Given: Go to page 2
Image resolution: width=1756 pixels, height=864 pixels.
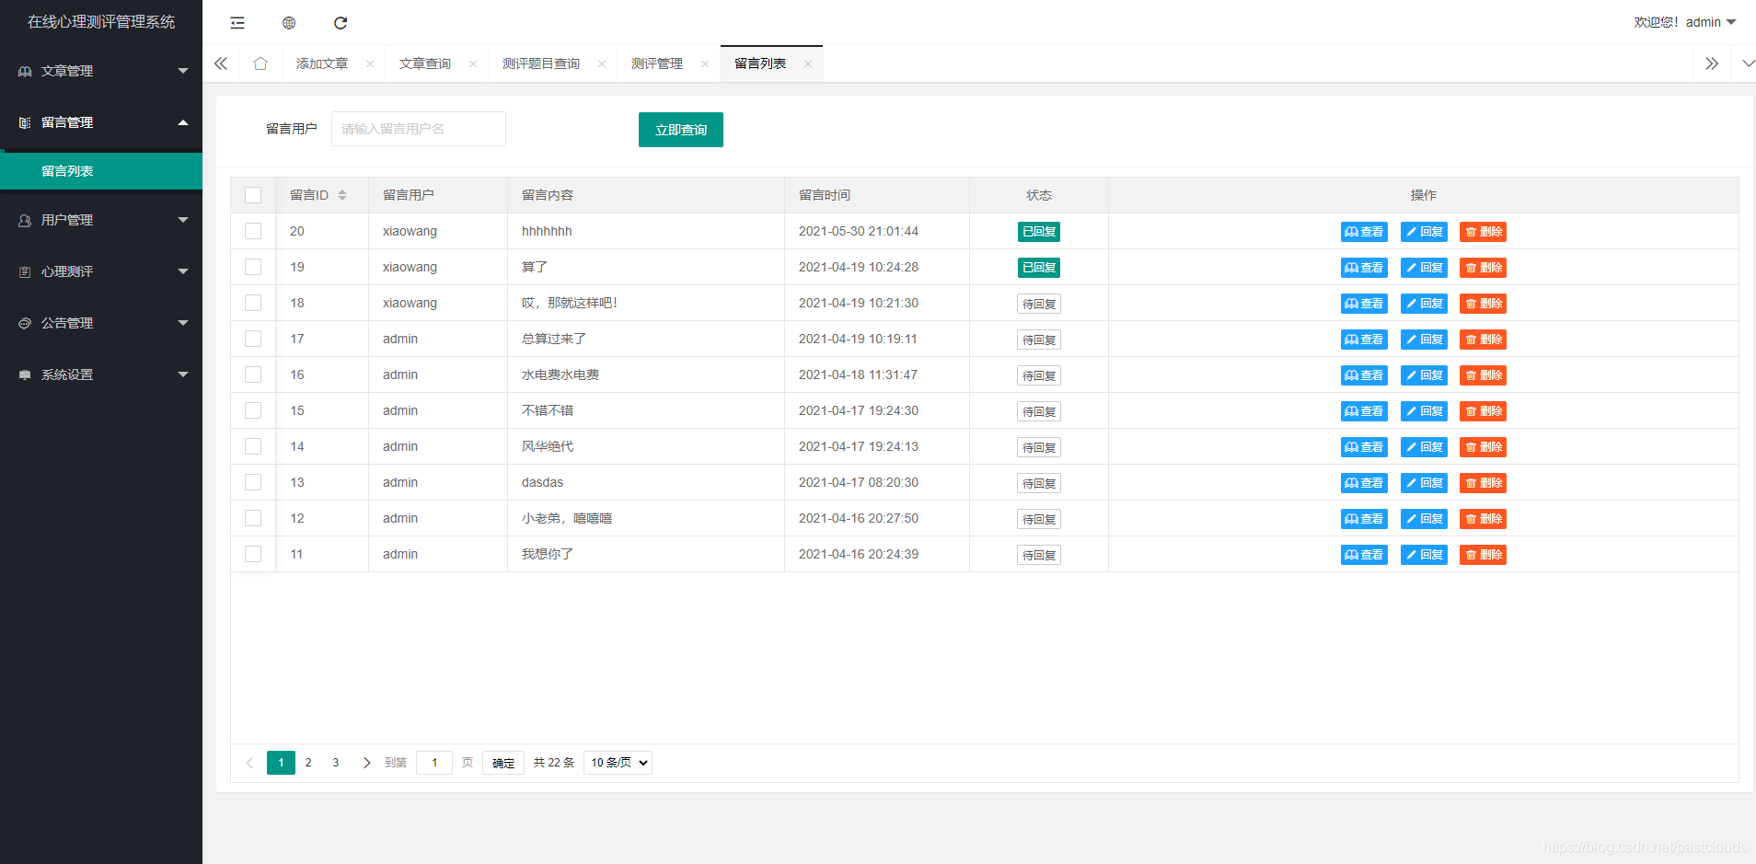Looking at the screenshot, I should [308, 763].
